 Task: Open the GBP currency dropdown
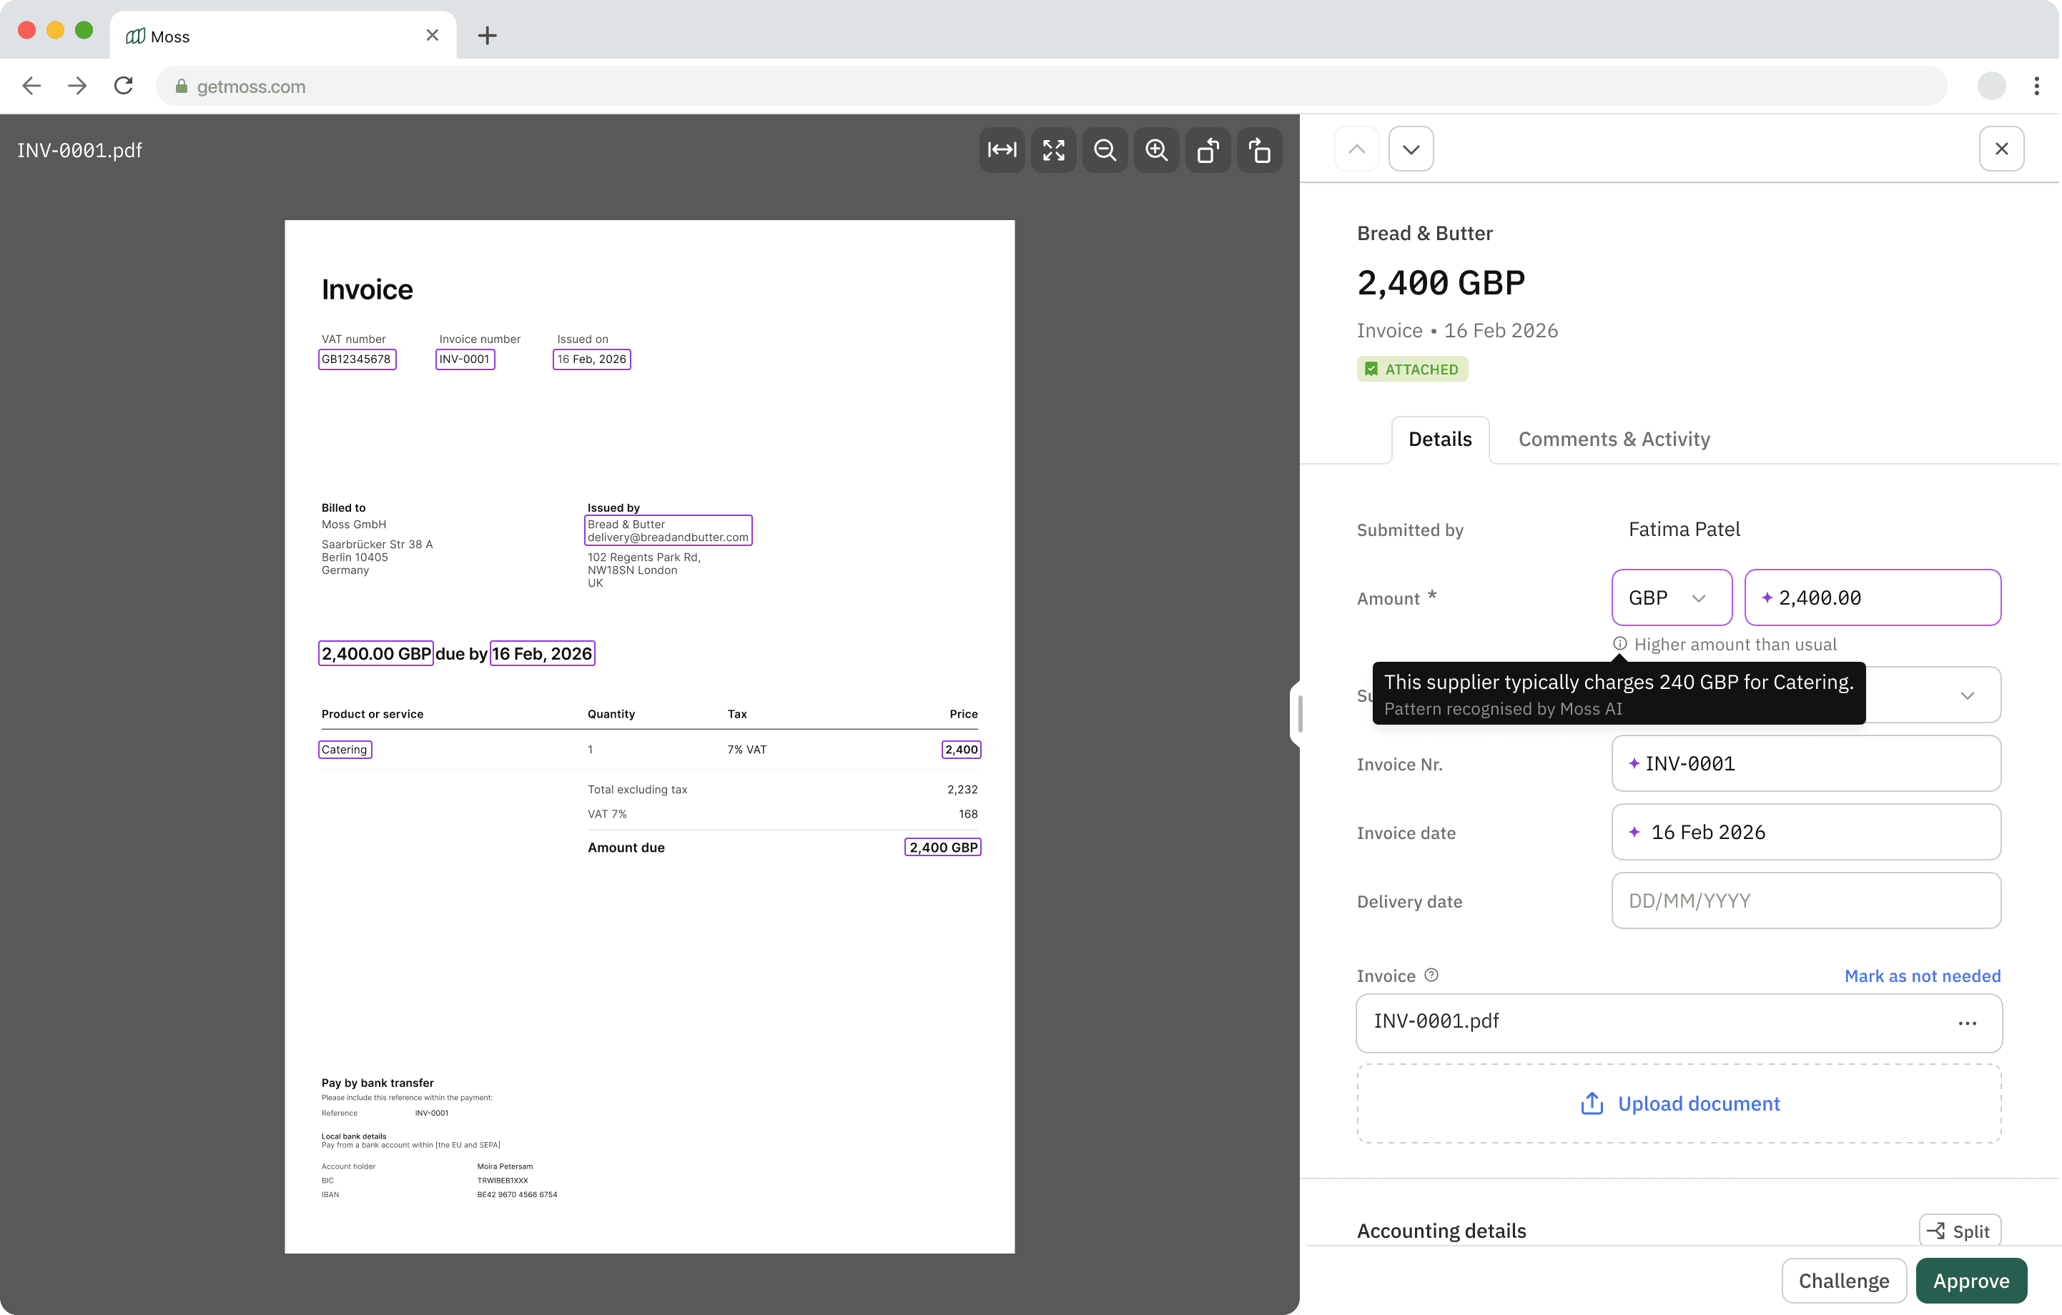(1671, 597)
